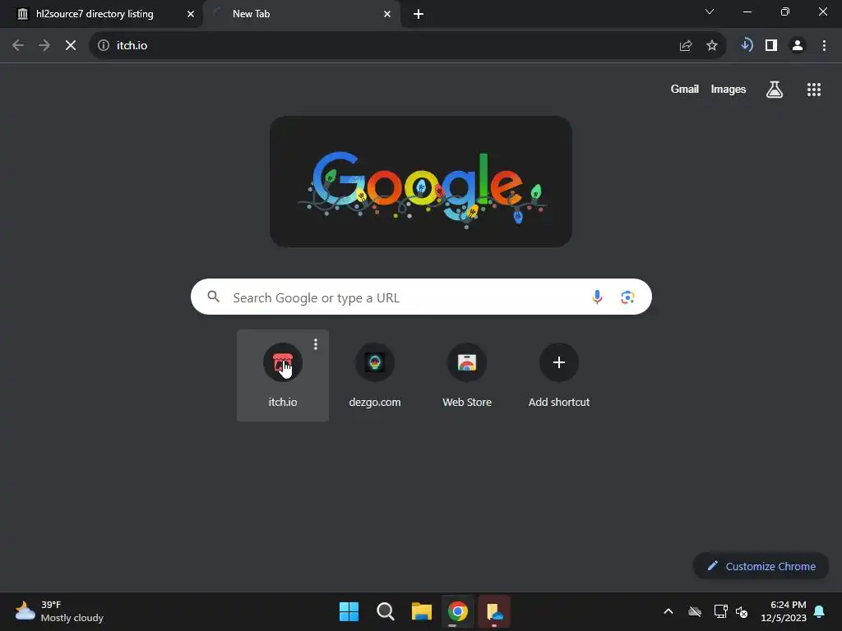This screenshot has height=631, width=842.
Task: Open File Explorer from the taskbar
Action: [x=422, y=611]
